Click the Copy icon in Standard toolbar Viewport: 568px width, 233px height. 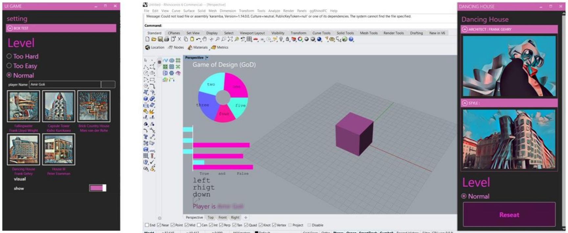[x=186, y=39]
